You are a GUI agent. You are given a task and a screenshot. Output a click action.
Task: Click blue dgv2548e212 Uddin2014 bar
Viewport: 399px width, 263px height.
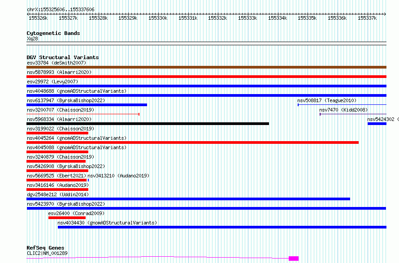pos(188,199)
